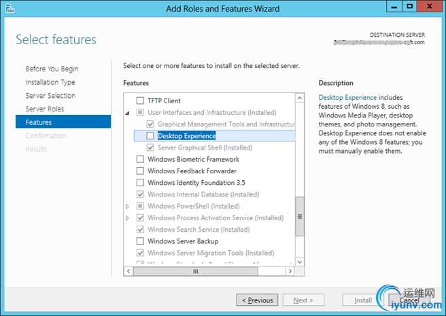Select the Windows Feedback Forwarder label
The image size is (446, 316).
click(192, 171)
